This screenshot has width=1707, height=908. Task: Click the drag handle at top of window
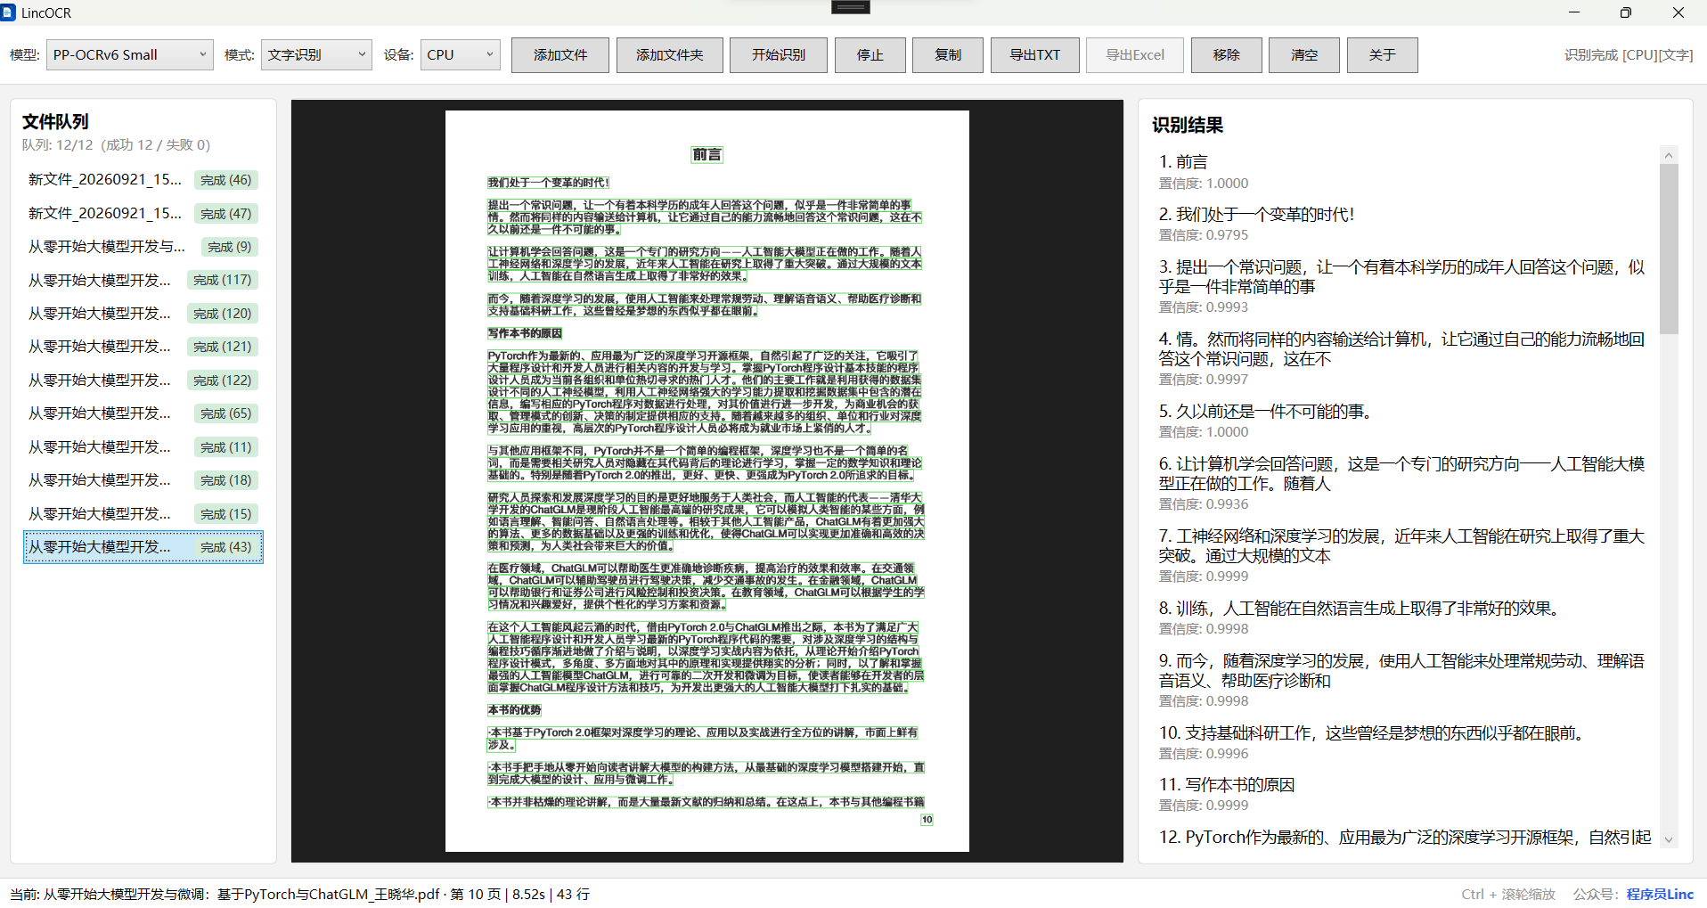tap(851, 7)
